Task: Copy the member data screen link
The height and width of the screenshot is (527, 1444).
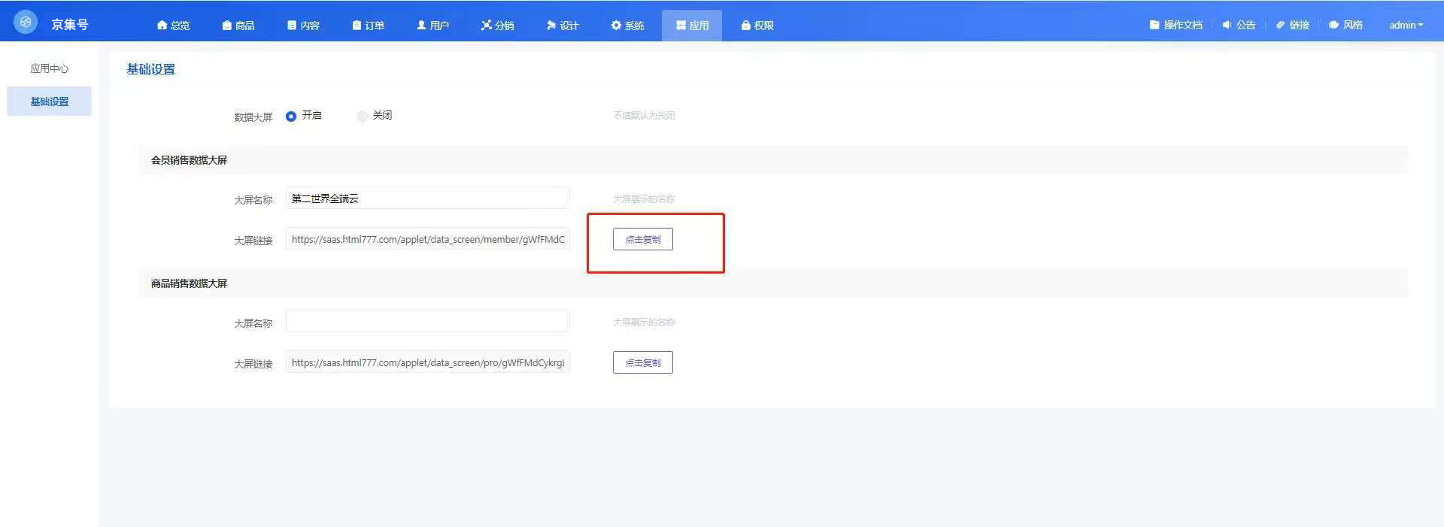Action: (642, 240)
